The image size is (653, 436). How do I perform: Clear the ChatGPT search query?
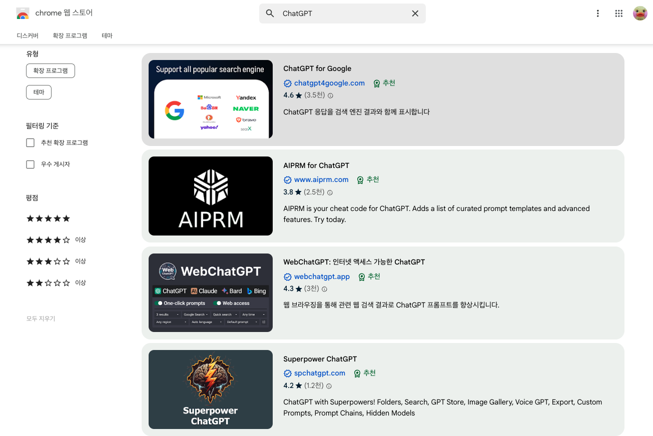point(415,13)
